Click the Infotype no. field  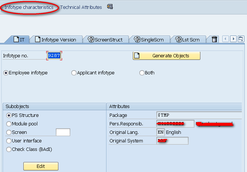[x=54, y=55]
